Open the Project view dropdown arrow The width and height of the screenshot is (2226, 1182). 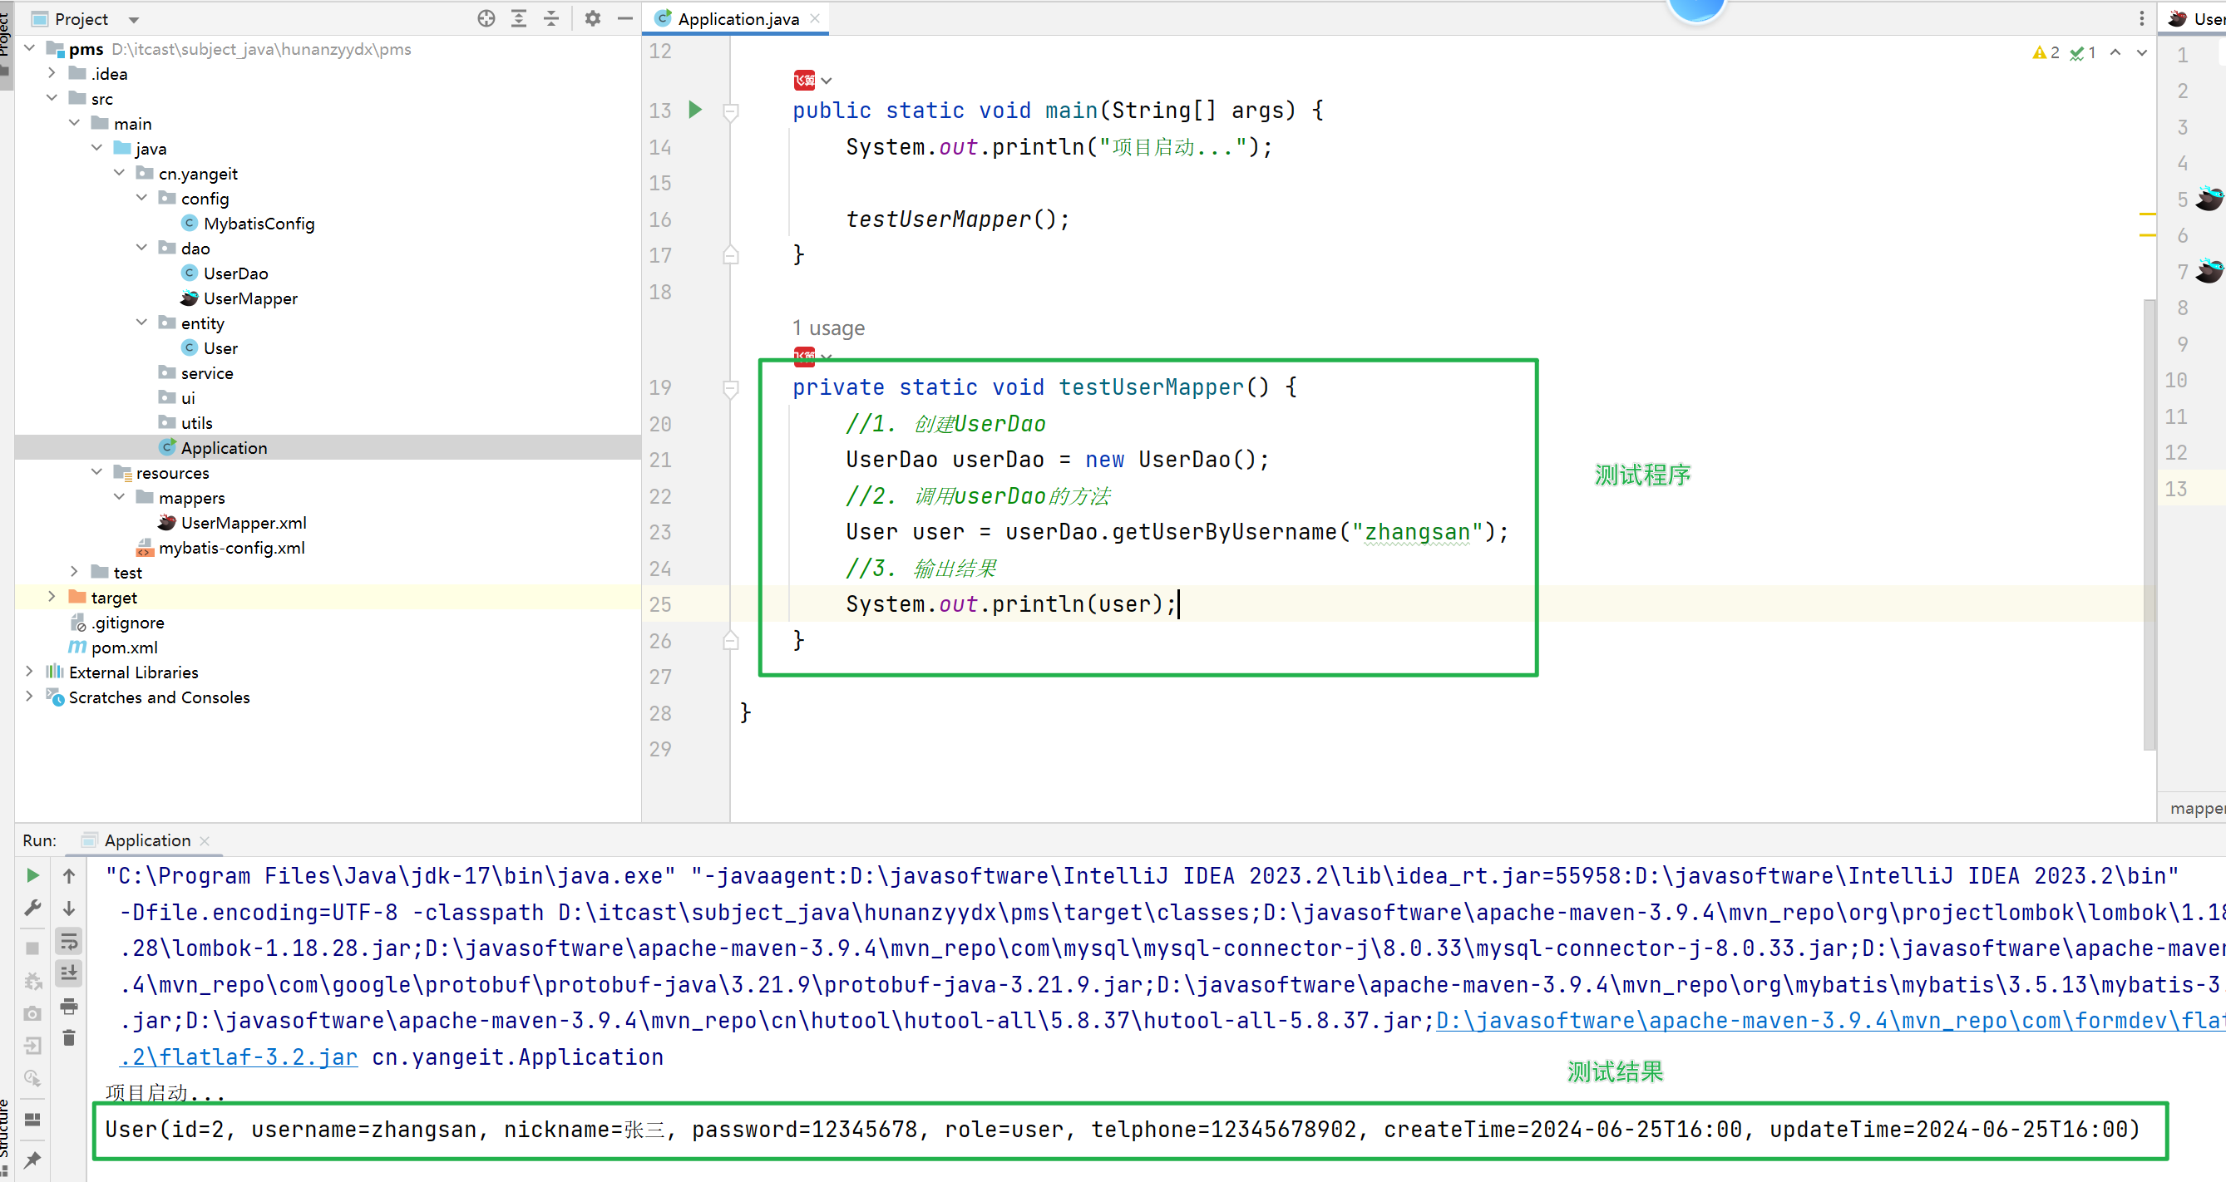coord(133,19)
